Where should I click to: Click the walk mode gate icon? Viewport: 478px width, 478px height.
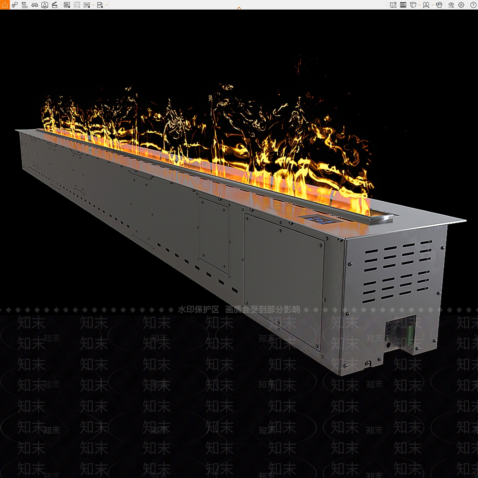coord(426,5)
